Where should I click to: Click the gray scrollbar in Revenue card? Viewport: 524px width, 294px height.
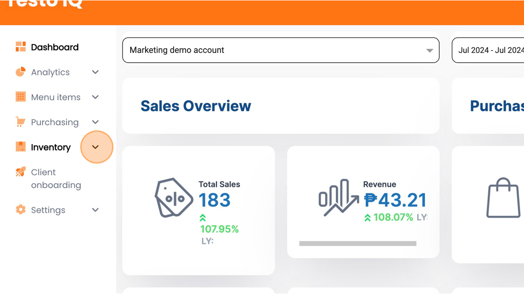click(358, 243)
